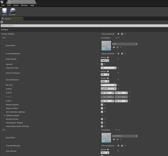This screenshot has height=156, width=168.
Task: Enable Keep Instance Buffer CPUCopy checkbox
Action: click(102, 126)
